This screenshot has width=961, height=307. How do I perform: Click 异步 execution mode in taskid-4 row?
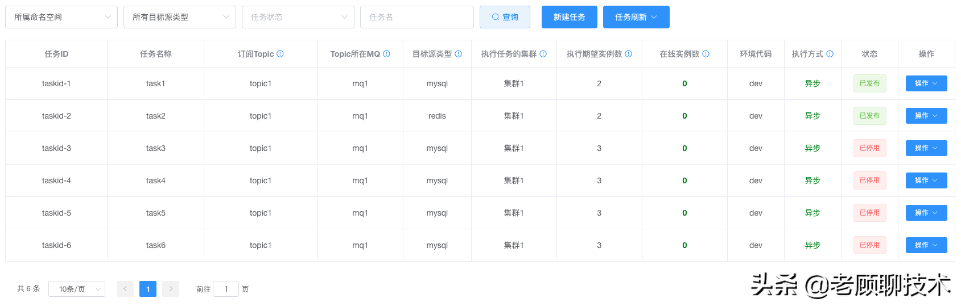pos(812,180)
